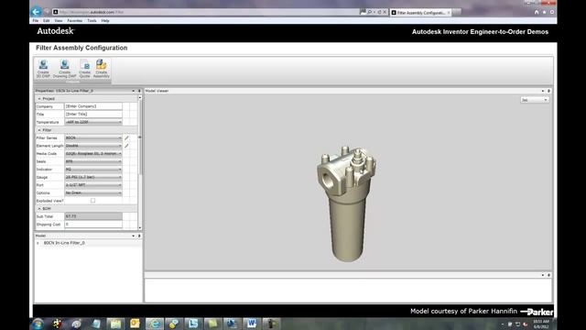Screen dimensions: 586x330
Task: Open the Seals dropdown
Action: click(93, 161)
